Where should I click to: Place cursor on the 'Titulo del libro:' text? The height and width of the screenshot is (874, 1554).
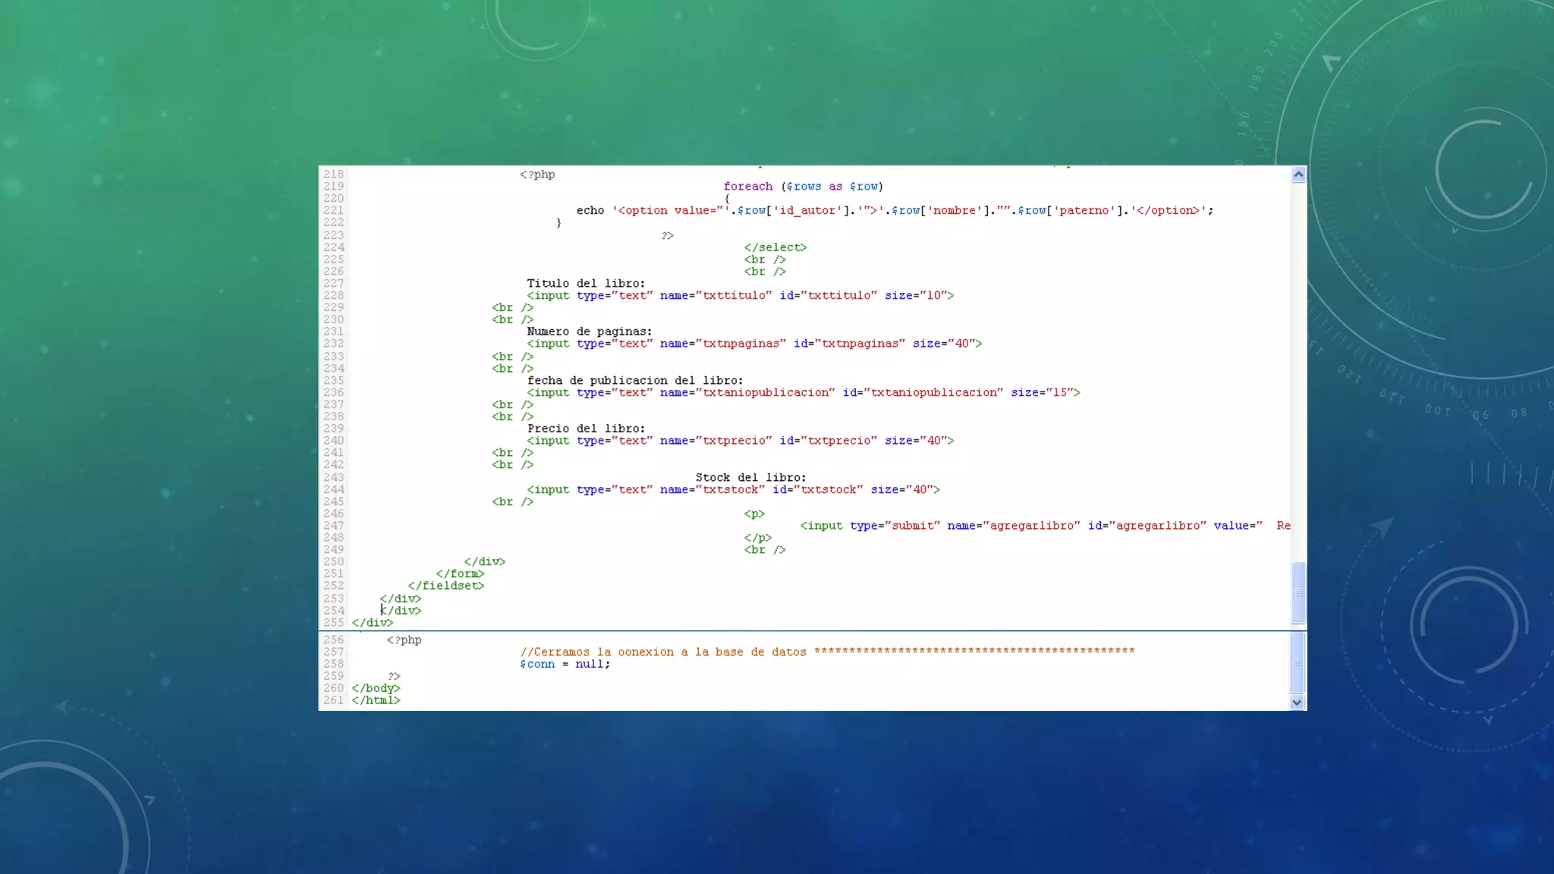point(586,284)
